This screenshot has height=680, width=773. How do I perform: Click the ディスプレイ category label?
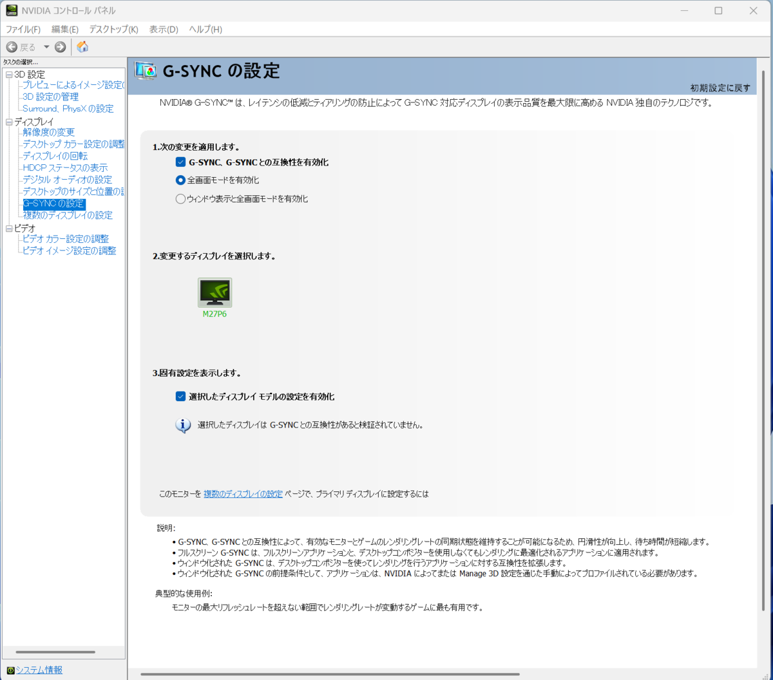[34, 122]
